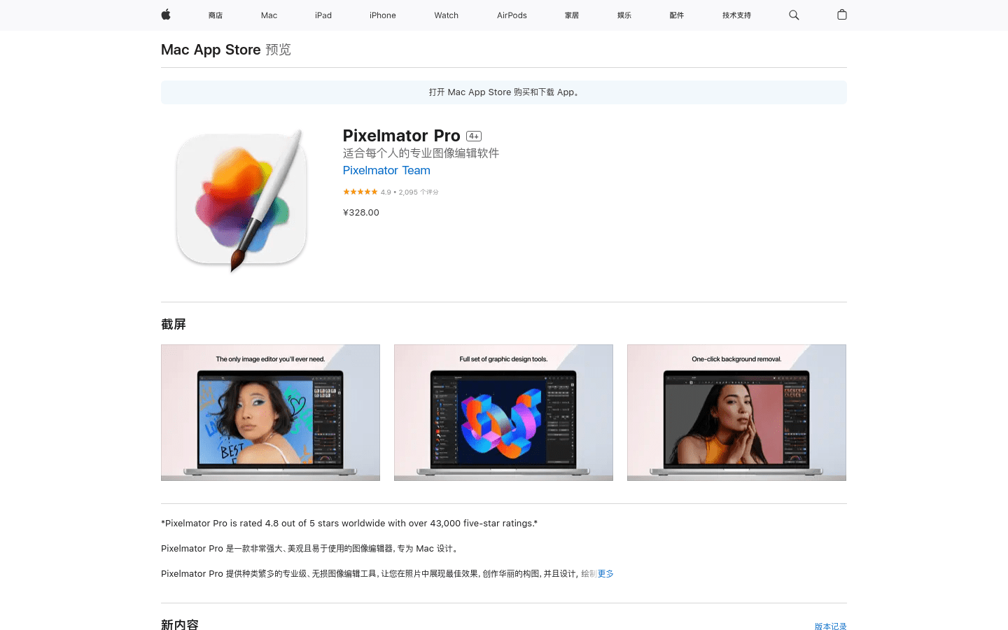The width and height of the screenshot is (1008, 630).
Task: Open the shopping bag icon
Action: (x=842, y=15)
